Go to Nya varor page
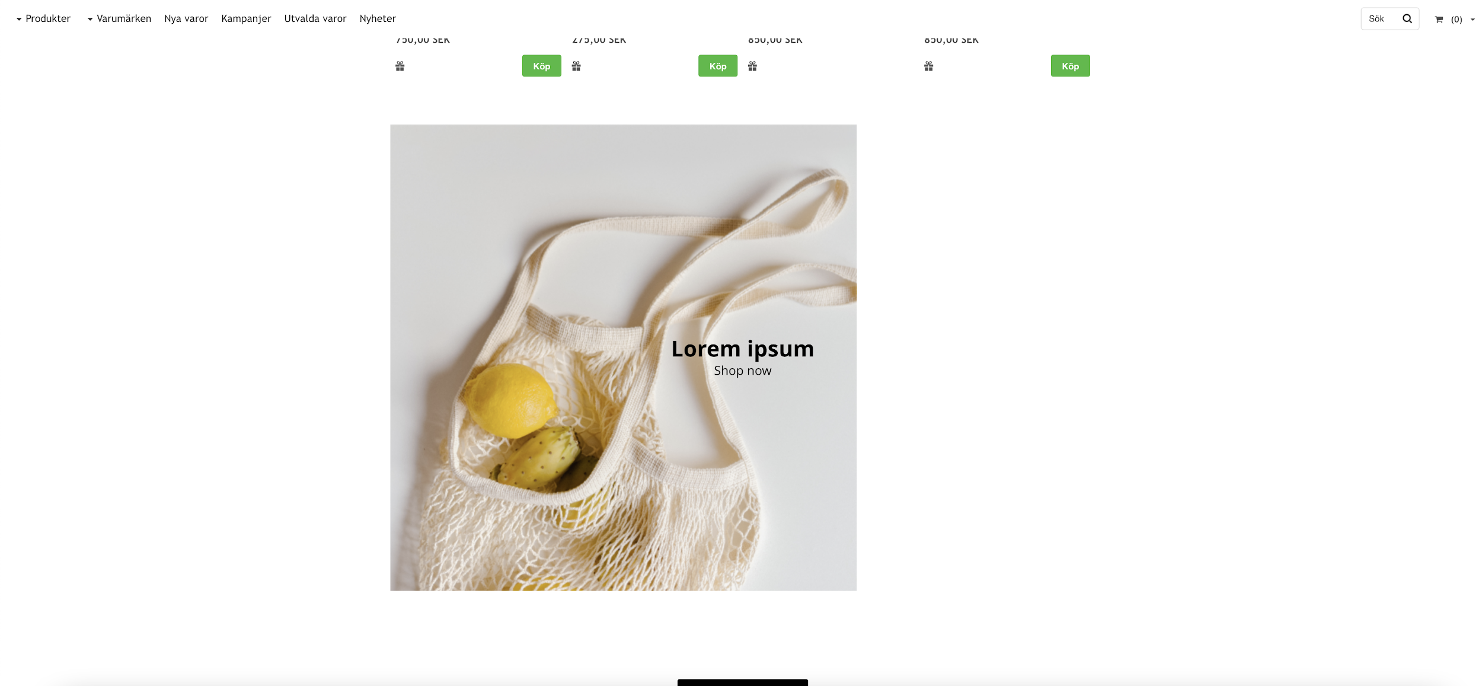Viewport: 1482px width, 686px height. click(x=186, y=18)
